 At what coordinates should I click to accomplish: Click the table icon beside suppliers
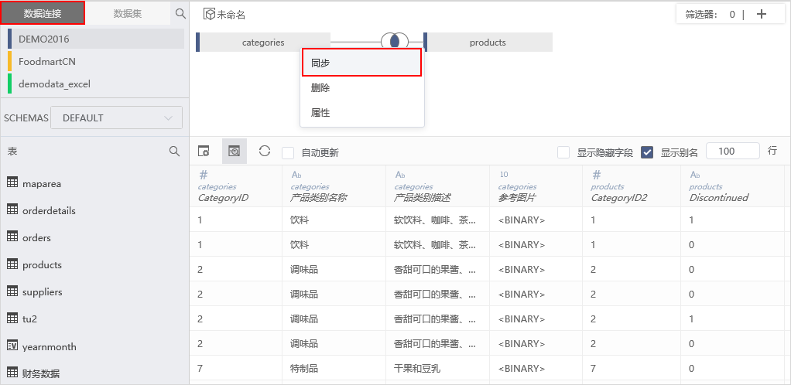coord(12,291)
